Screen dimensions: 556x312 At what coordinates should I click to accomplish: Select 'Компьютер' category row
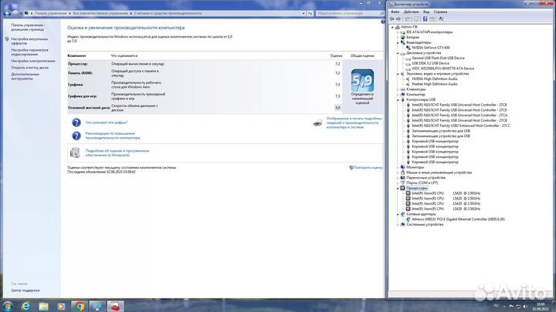pyautogui.click(x=415, y=95)
